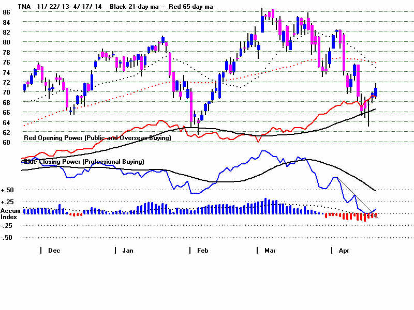
Task: Click the Apr month marker
Action: [x=344, y=251]
